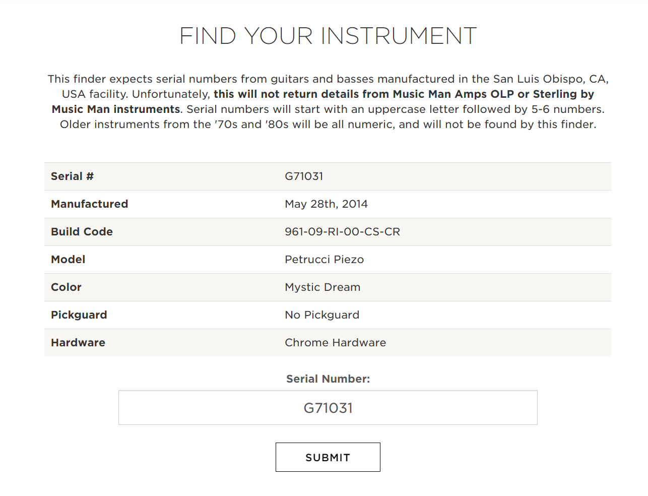The height and width of the screenshot is (496, 648).
Task: Click the Find Your Instrument heading
Action: click(328, 36)
